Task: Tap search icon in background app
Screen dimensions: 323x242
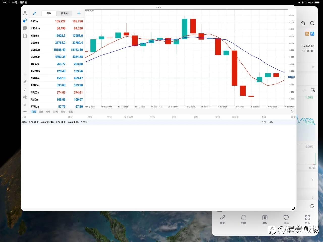Action: 312,23
